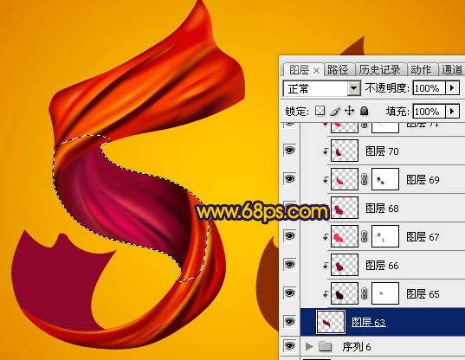Select the 图层 69 mask thumbnail

pos(385,179)
